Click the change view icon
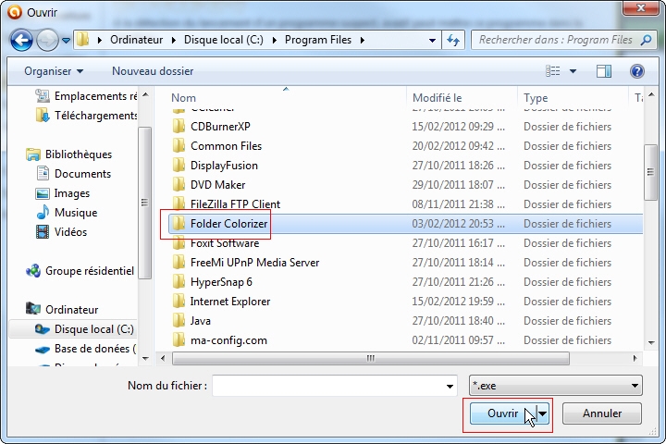The width and height of the screenshot is (666, 444). [552, 71]
